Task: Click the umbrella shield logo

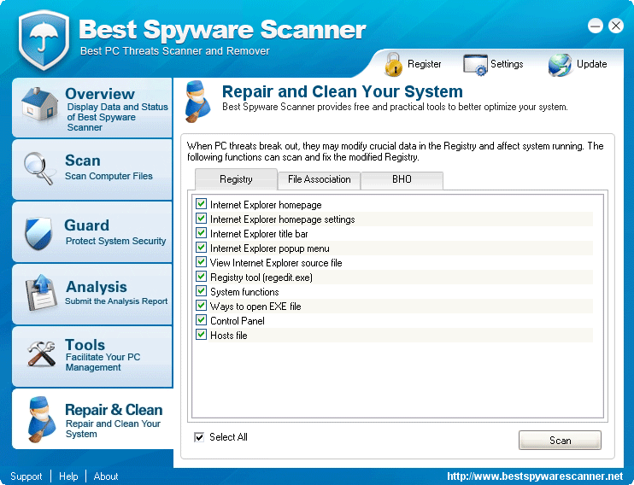Action: [44, 39]
